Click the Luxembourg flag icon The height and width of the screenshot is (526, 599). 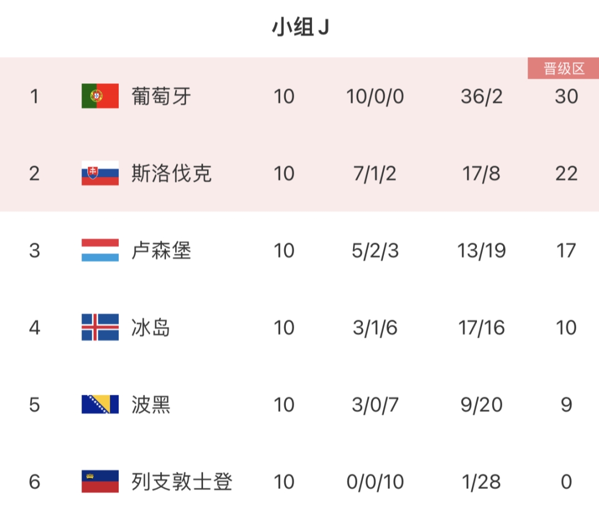pyautogui.click(x=100, y=250)
